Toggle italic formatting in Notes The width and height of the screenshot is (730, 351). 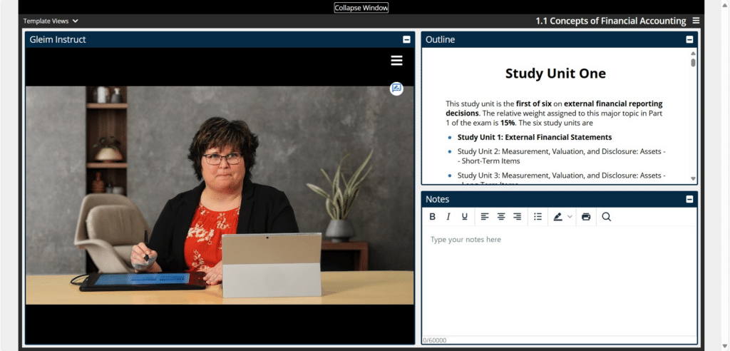448,216
